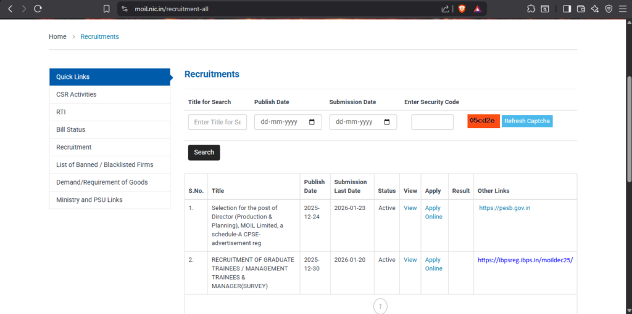The image size is (632, 314).
Task: Open the site information control beside the URL
Action: tap(124, 9)
